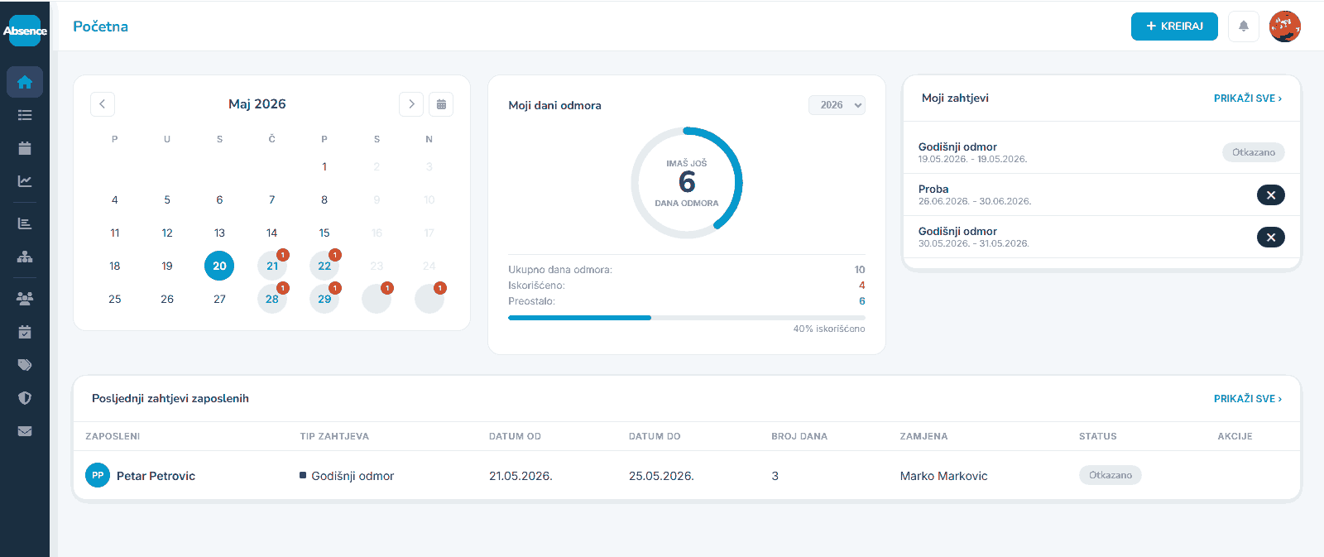This screenshot has height=557, width=1324.
Task: Open the line chart icon in sidebar
Action: pyautogui.click(x=25, y=181)
